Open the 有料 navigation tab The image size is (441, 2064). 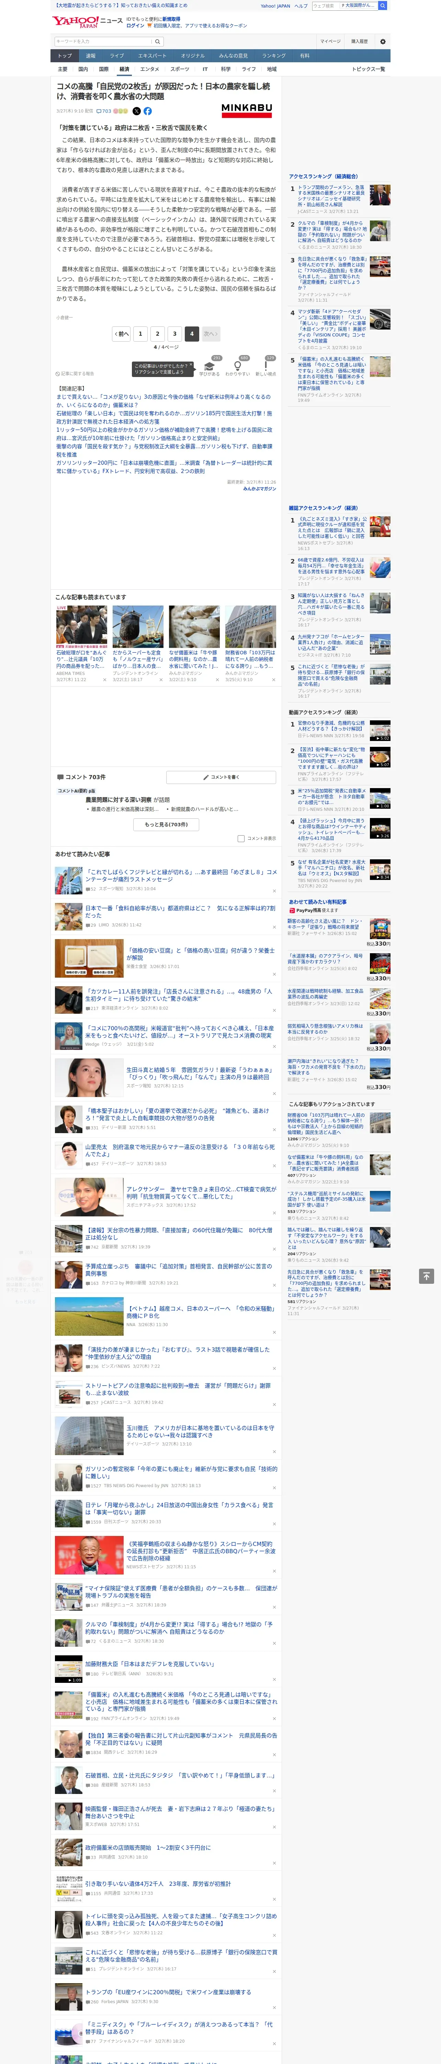(304, 56)
